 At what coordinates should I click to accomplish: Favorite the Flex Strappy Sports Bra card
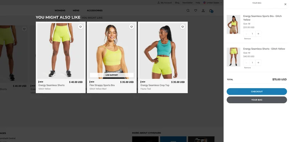(x=132, y=27)
